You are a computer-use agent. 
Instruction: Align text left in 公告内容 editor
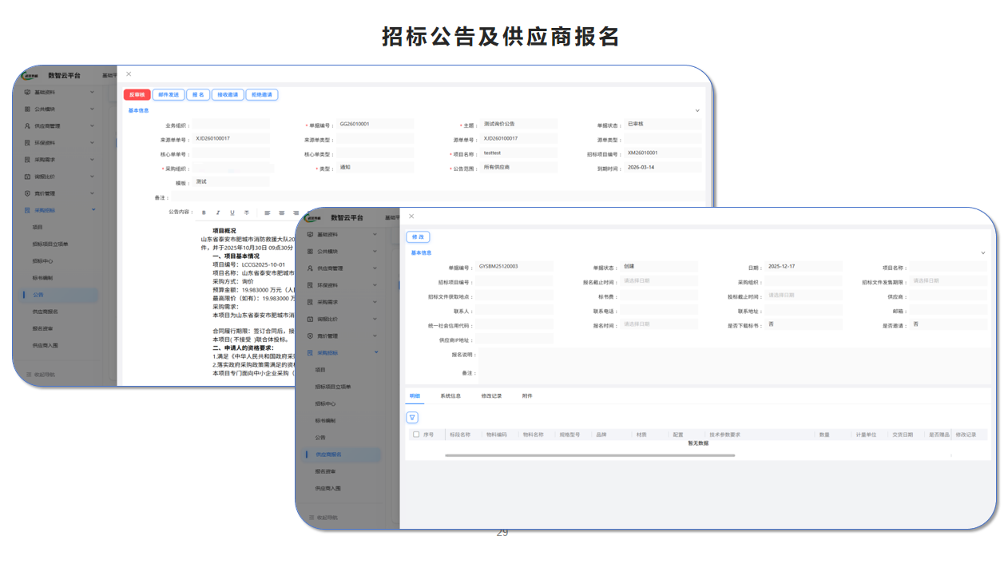267,212
